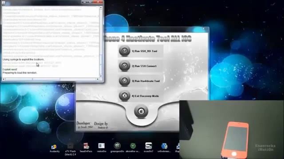Select the aTV Flash (black) 2.4 desktop icon
The height and width of the screenshot is (159, 284).
tap(70, 149)
